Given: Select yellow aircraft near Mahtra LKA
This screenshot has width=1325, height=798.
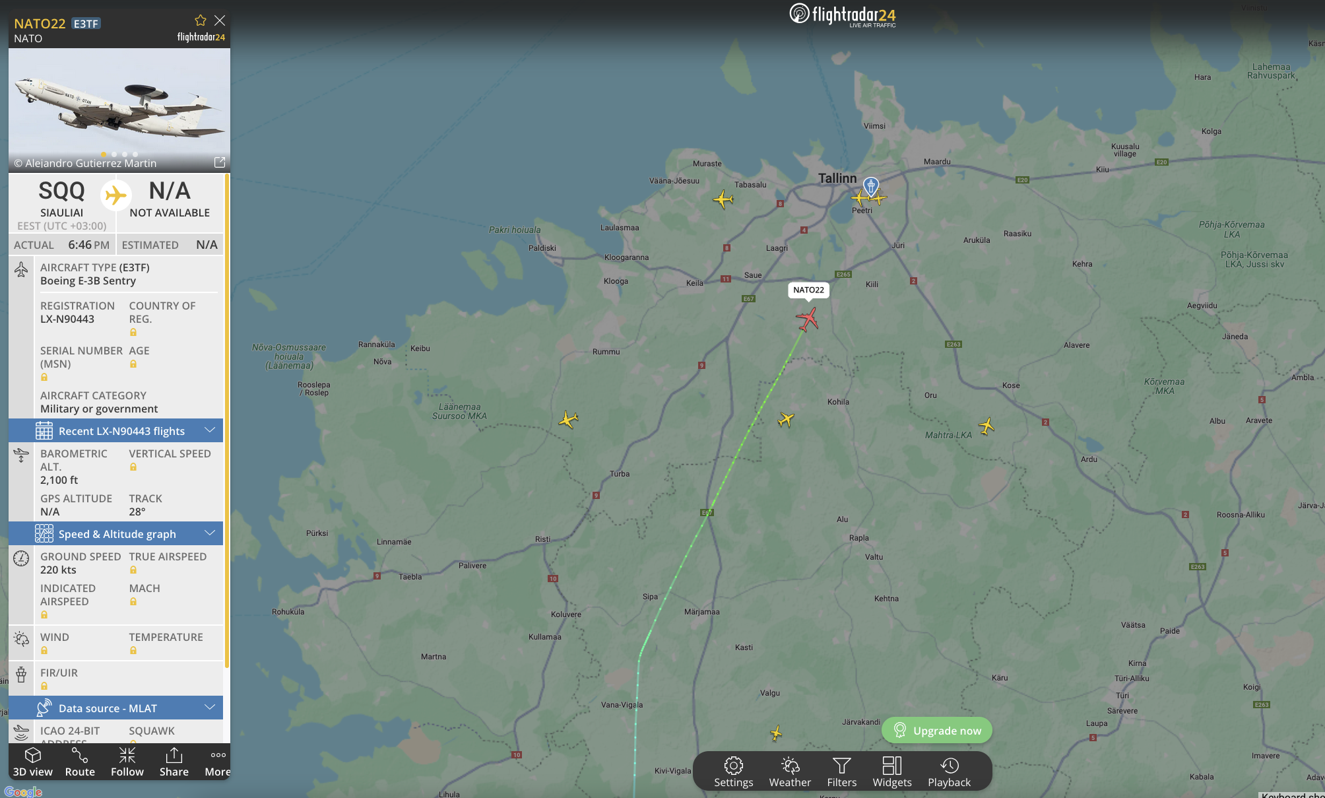Looking at the screenshot, I should (x=986, y=426).
